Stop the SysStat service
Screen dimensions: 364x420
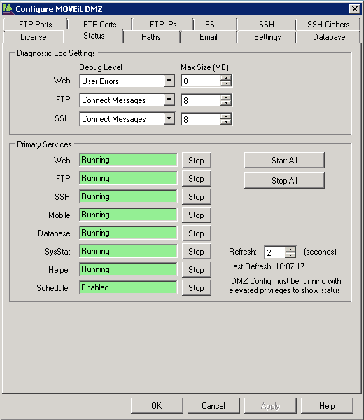(196, 251)
